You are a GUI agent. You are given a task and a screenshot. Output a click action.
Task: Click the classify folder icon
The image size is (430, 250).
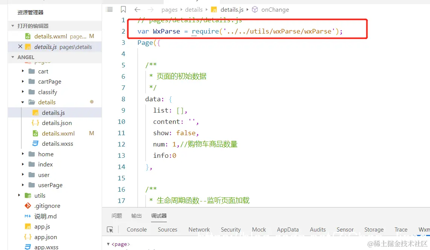point(32,92)
